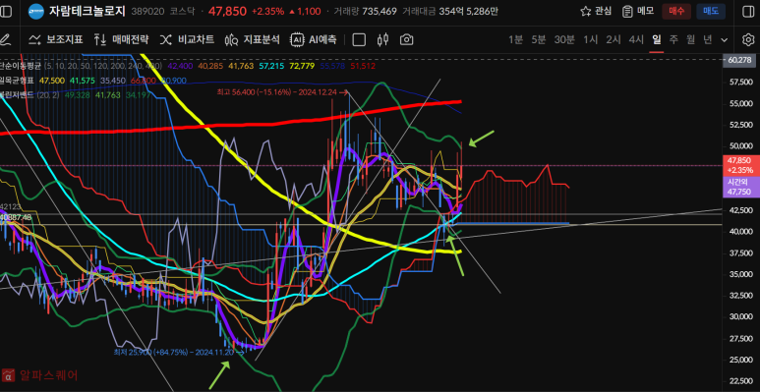Click Ichimoku value 47,500 in legend
The image size is (760, 392).
52,81
